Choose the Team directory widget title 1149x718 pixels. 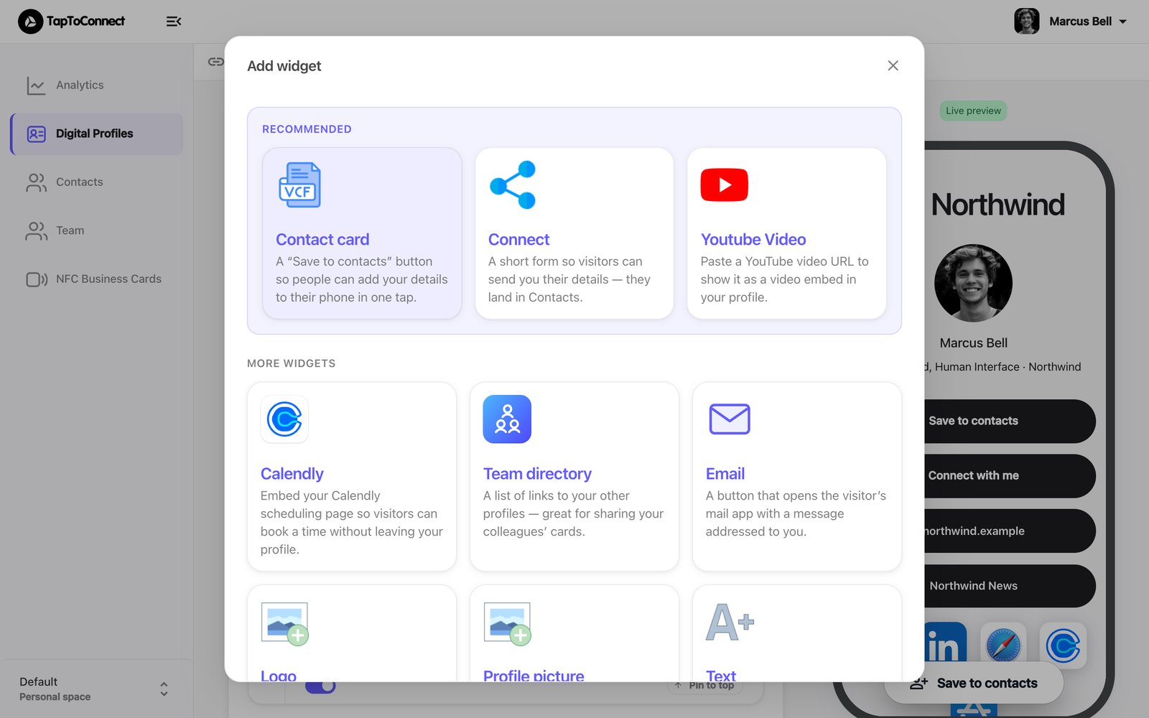point(537,473)
